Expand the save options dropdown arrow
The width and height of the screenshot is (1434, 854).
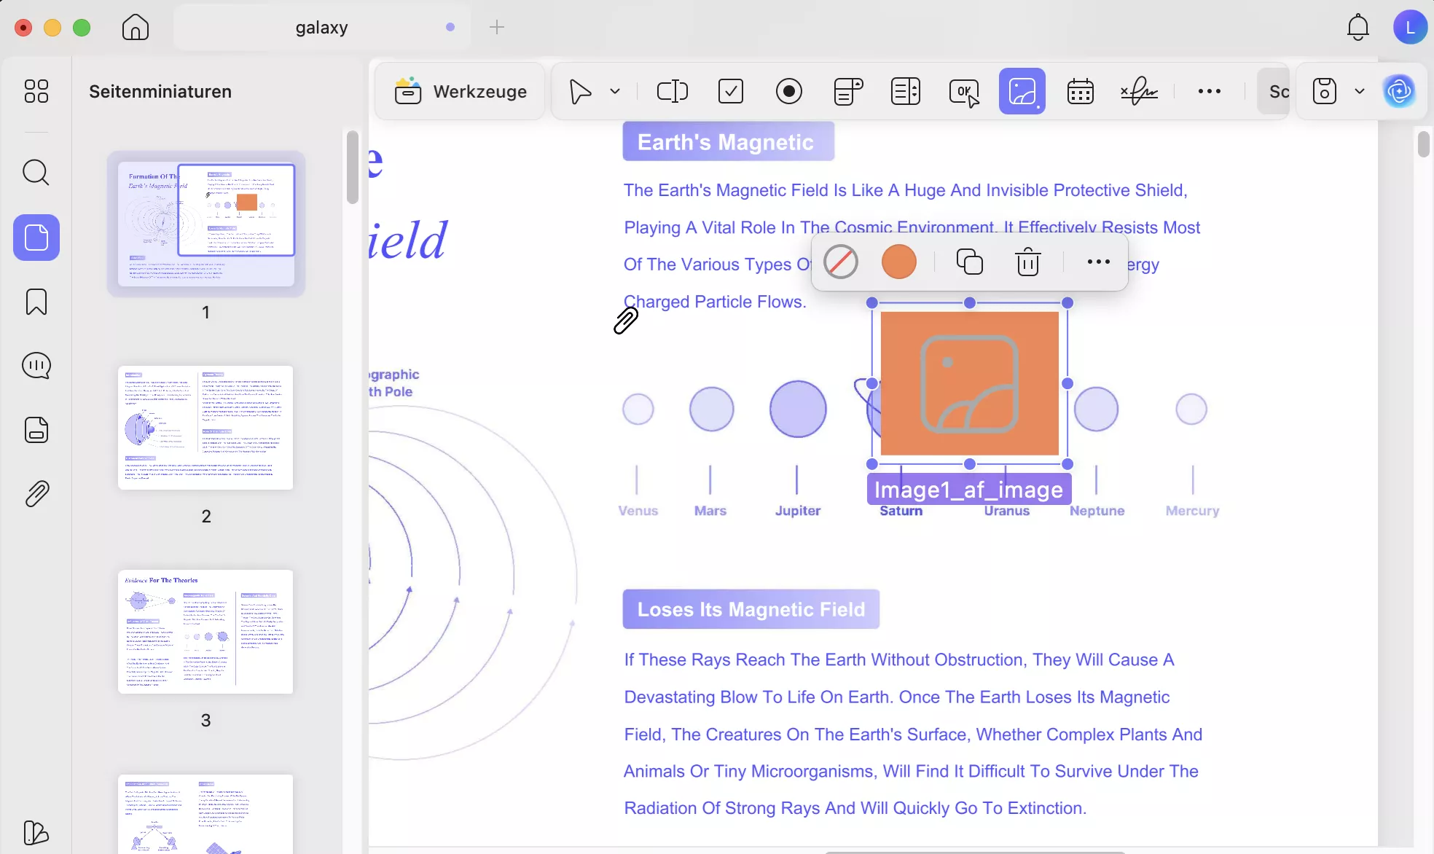[1360, 91]
